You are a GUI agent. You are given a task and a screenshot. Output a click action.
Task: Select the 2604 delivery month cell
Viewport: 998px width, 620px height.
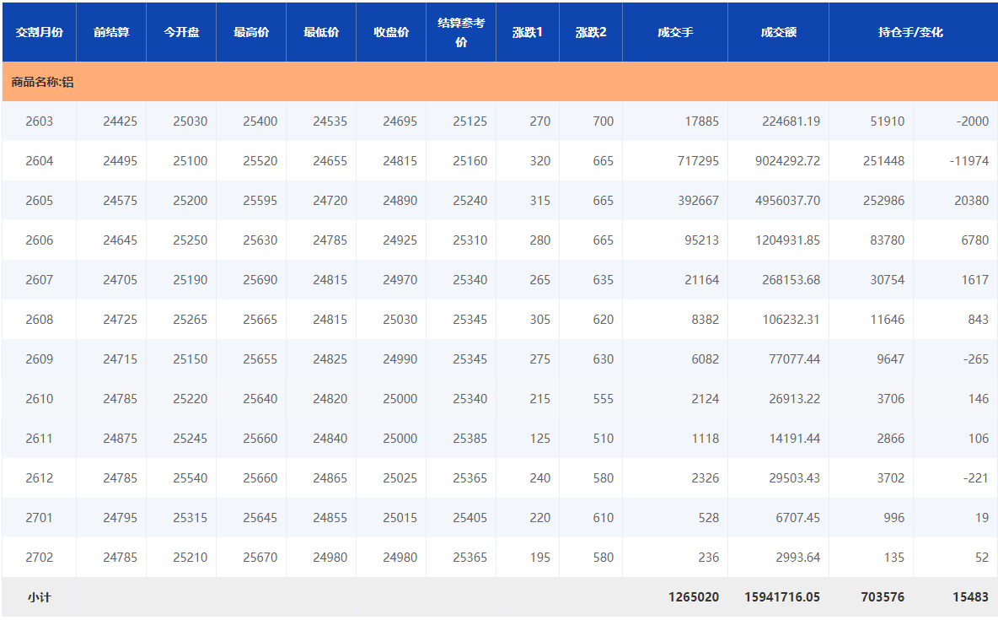(x=39, y=161)
